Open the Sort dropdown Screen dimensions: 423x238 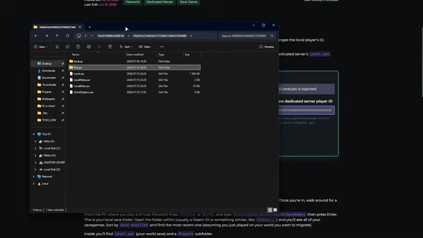pos(126,47)
